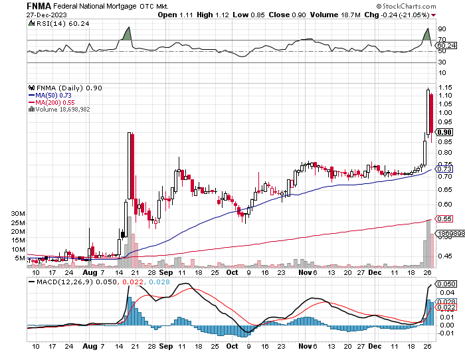Click the 30 level on RSI axis

pyautogui.click(x=442, y=62)
